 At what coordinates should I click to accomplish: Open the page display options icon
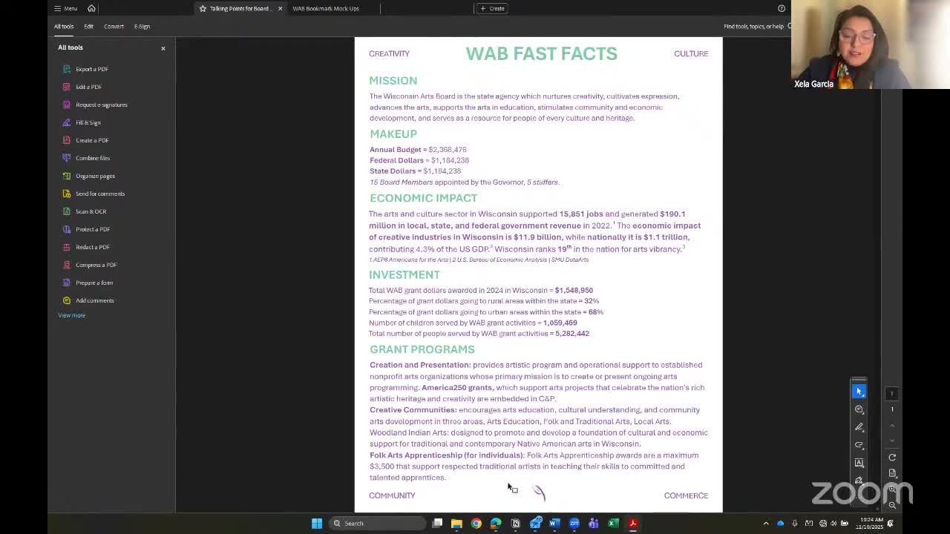coord(892,473)
